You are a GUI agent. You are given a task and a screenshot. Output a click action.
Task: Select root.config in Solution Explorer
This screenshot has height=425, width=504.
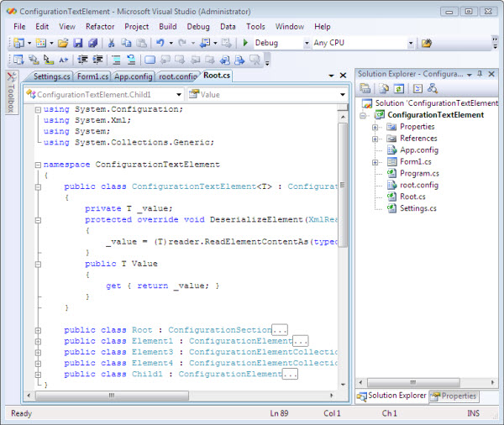(419, 185)
